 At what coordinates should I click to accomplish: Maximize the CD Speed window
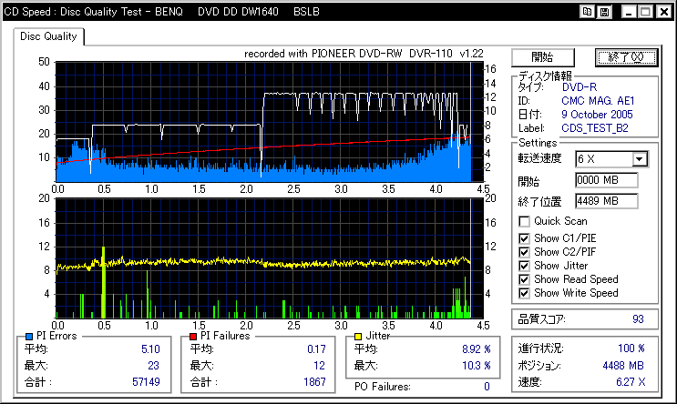[x=644, y=12]
